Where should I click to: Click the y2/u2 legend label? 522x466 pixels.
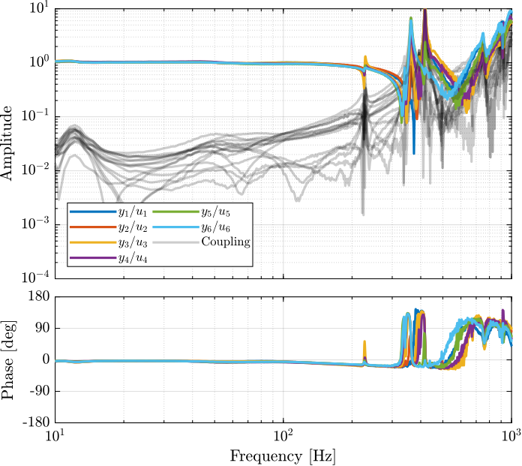coord(133,228)
